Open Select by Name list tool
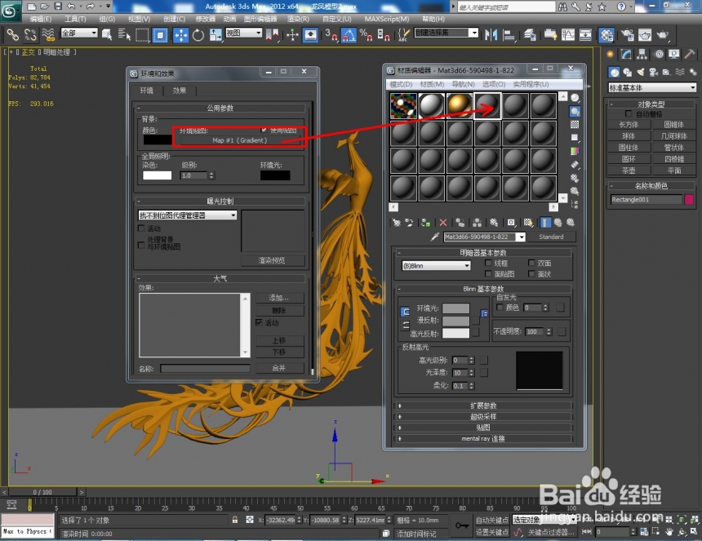Screen dimensions: 702x541 pyautogui.click(x=124, y=34)
